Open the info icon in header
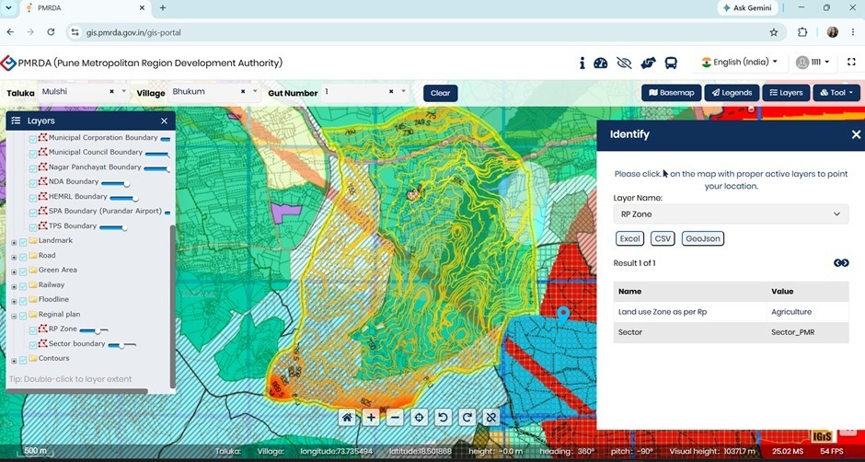The image size is (865, 462). pyautogui.click(x=582, y=63)
